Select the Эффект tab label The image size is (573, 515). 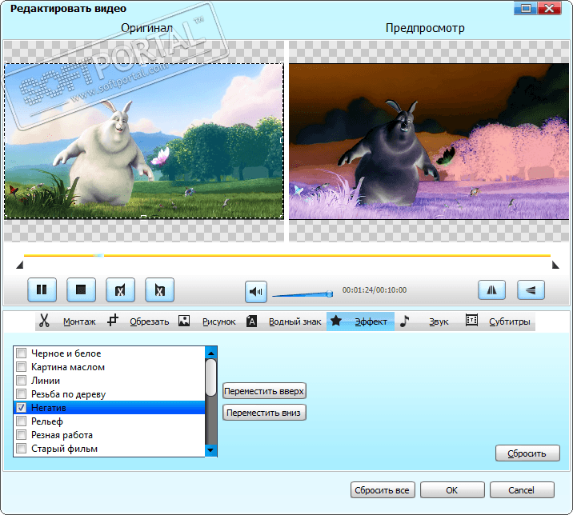coord(371,321)
